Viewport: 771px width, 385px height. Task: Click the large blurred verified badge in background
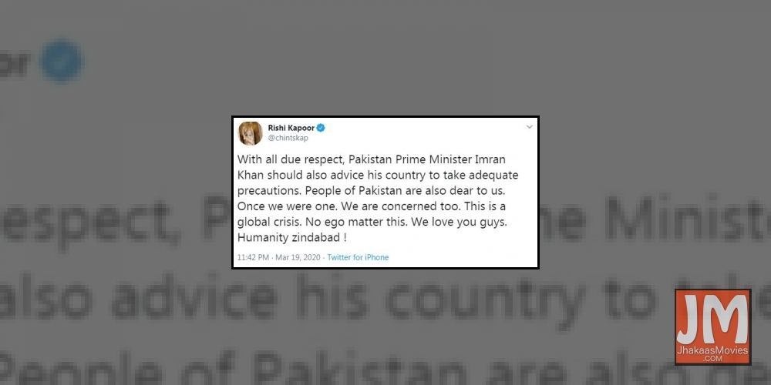coord(62,61)
